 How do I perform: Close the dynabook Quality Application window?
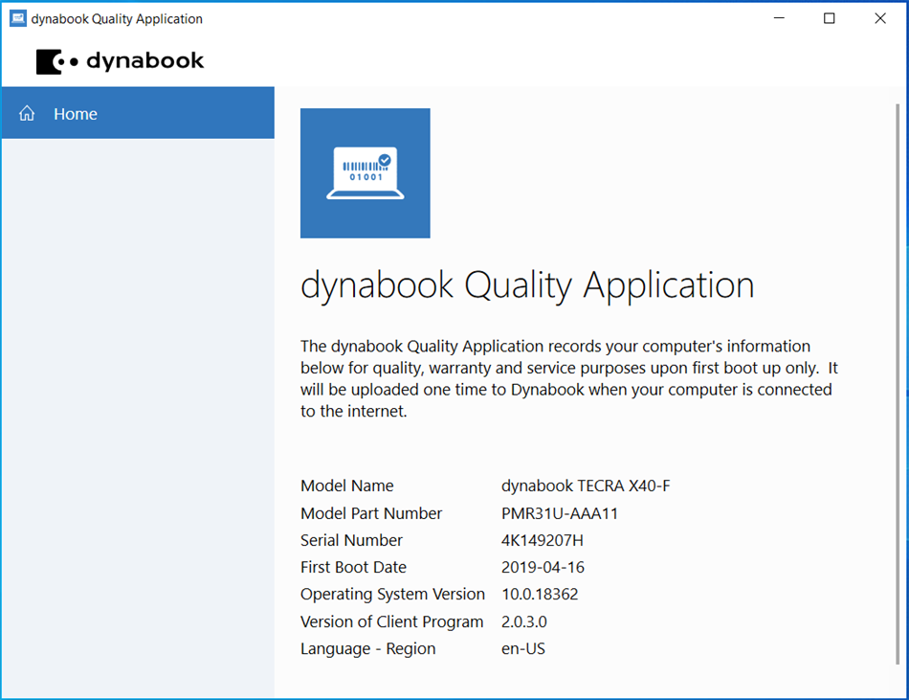pyautogui.click(x=880, y=18)
